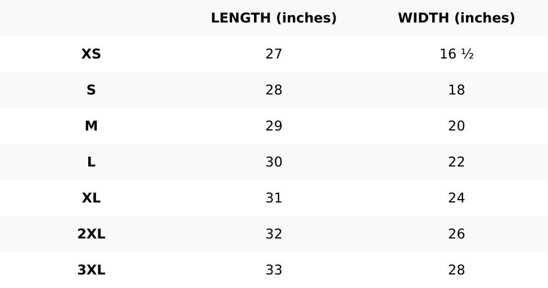Select the 16 ½ width cell
548x288 pixels.
click(x=456, y=54)
